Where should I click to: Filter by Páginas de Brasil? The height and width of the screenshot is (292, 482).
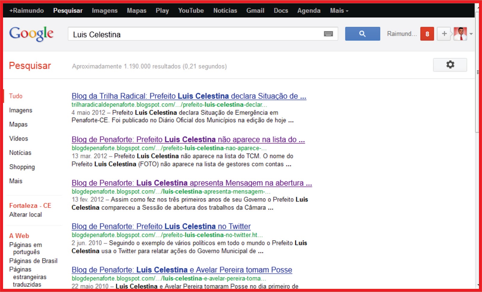pyautogui.click(x=33, y=261)
